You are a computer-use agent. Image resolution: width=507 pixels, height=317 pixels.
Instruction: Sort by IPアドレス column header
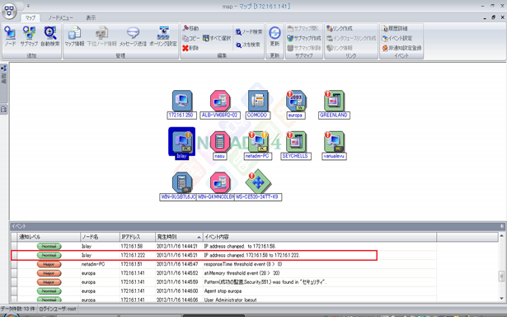[x=137, y=237]
